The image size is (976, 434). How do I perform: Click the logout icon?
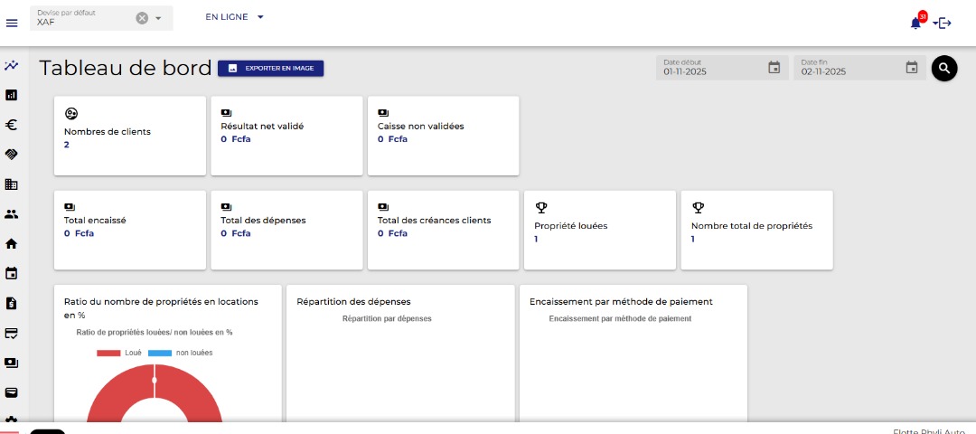pyautogui.click(x=945, y=23)
